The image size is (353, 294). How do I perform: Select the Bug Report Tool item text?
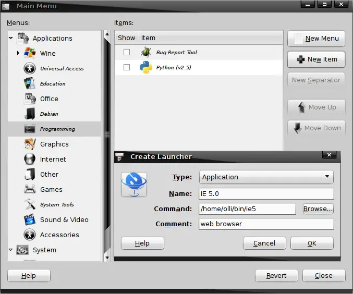176,53
